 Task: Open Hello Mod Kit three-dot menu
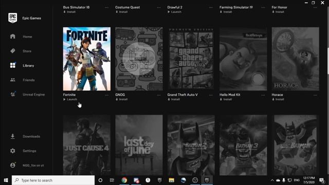[x=263, y=95]
